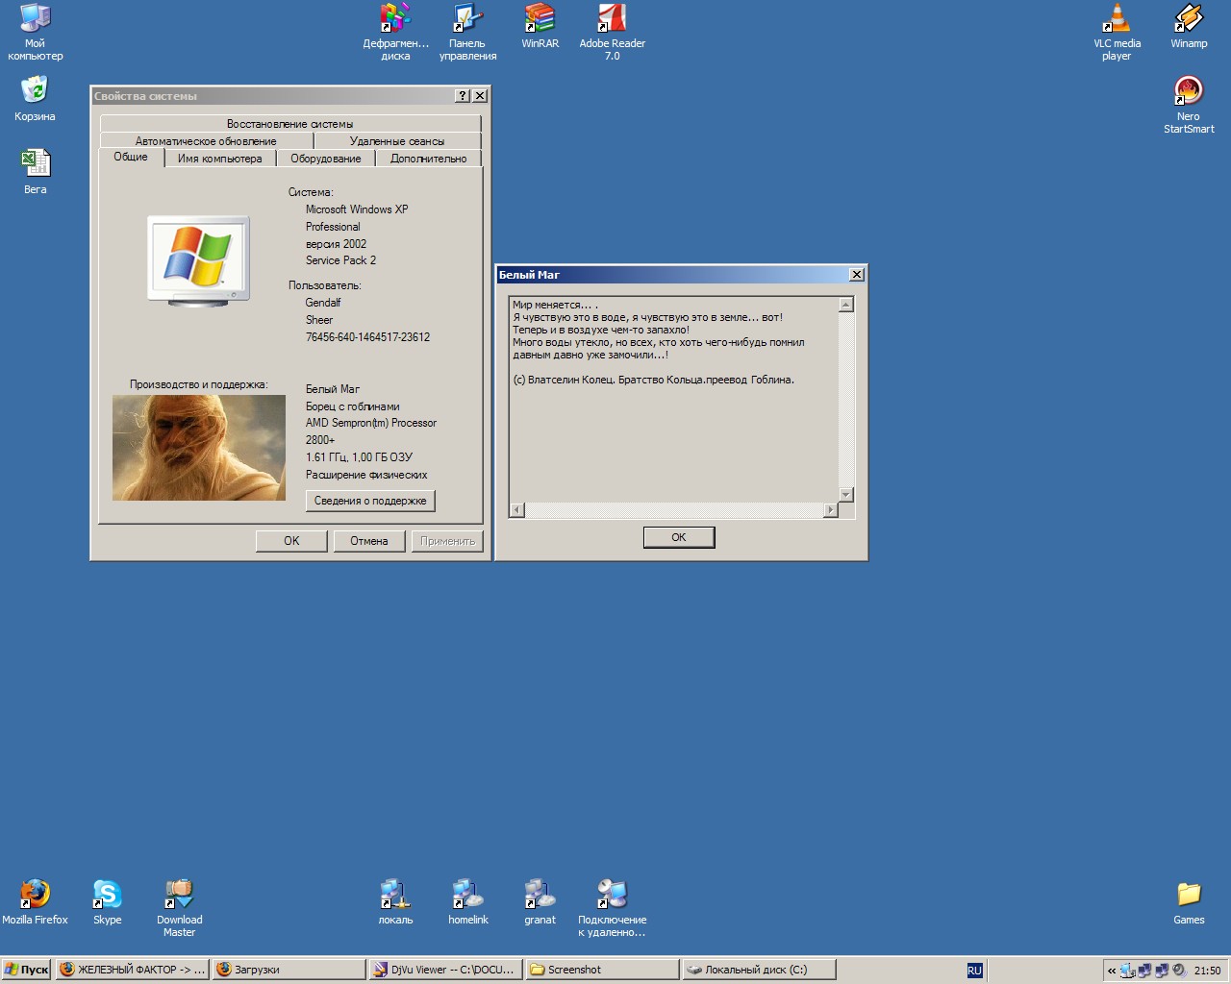Launch the Mozilla Firefox desktop shortcut
1231x984 pixels.
[x=35, y=902]
